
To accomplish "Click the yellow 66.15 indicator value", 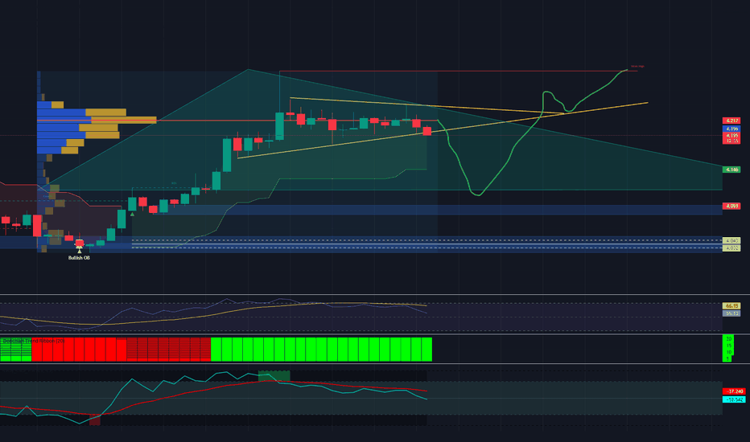I will pos(731,306).
